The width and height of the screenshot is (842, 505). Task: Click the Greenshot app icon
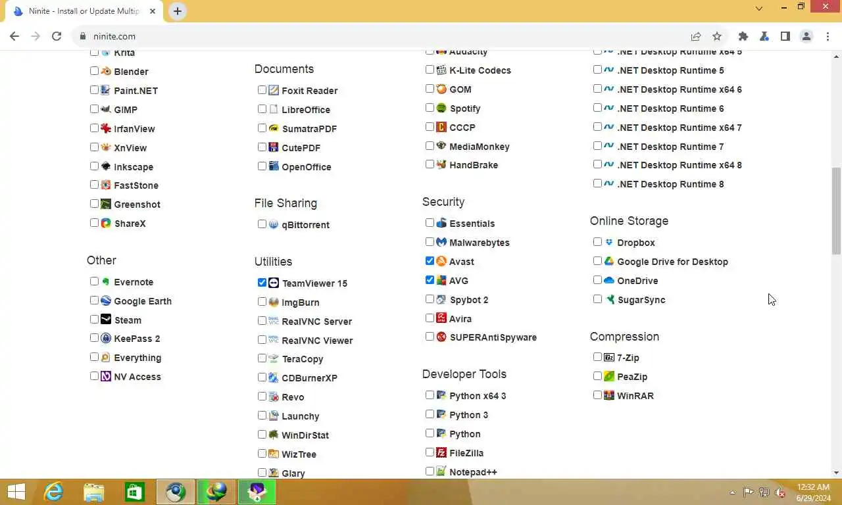click(x=105, y=204)
